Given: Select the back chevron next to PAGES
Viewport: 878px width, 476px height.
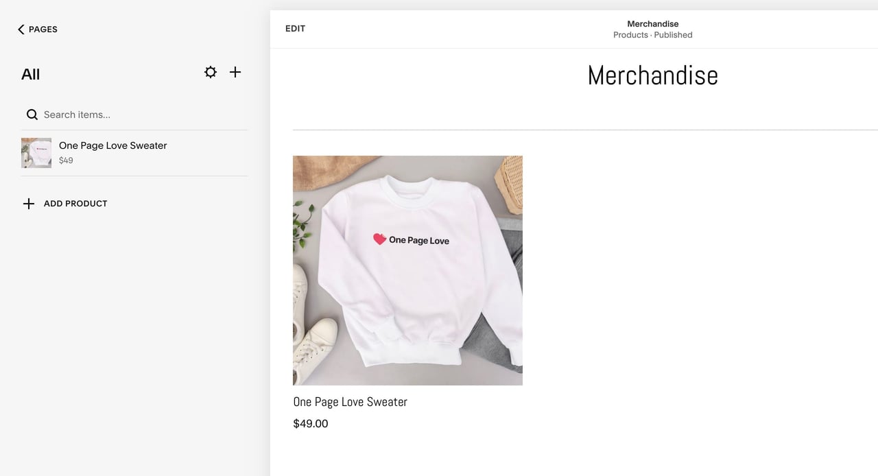Looking at the screenshot, I should pos(19,29).
